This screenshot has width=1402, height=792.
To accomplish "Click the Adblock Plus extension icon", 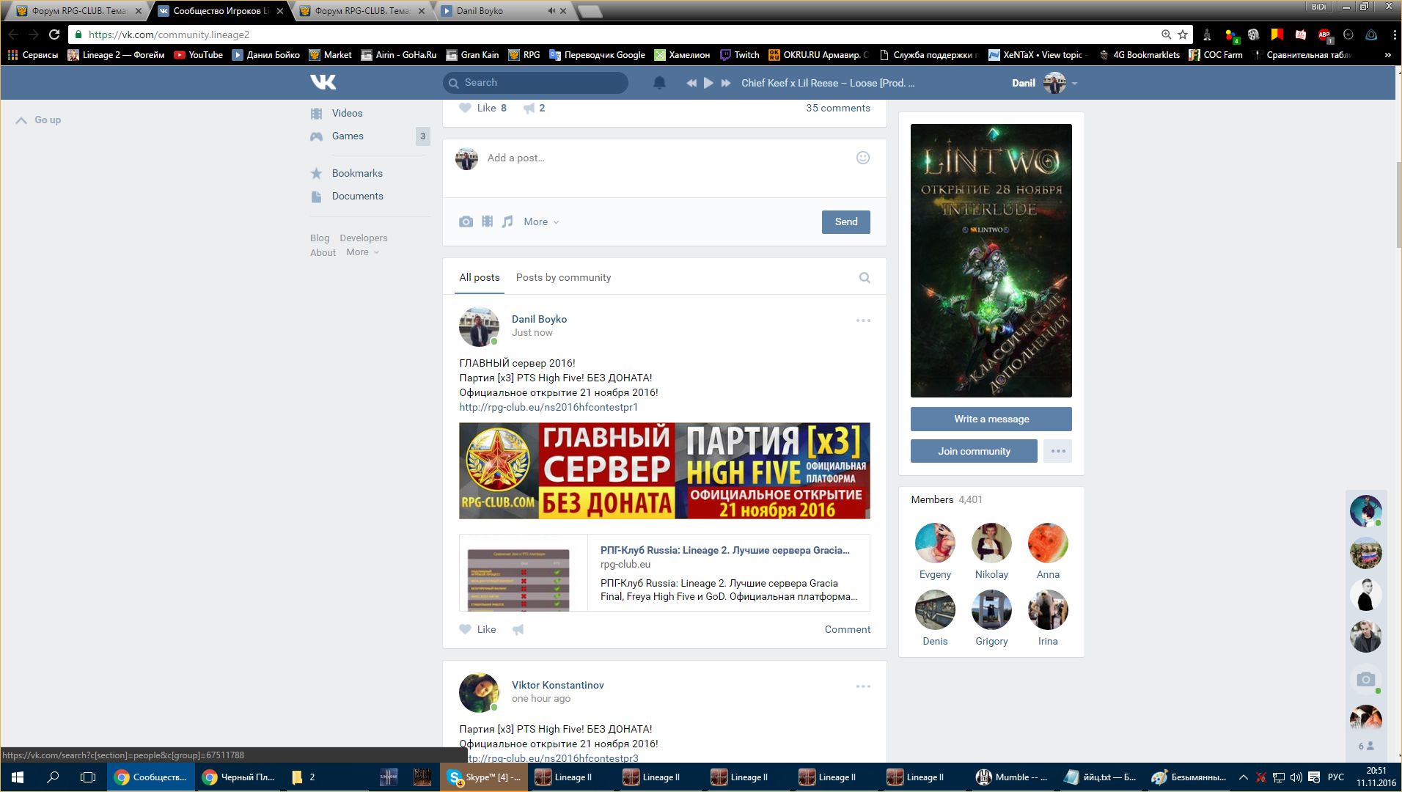I will coord(1324,34).
